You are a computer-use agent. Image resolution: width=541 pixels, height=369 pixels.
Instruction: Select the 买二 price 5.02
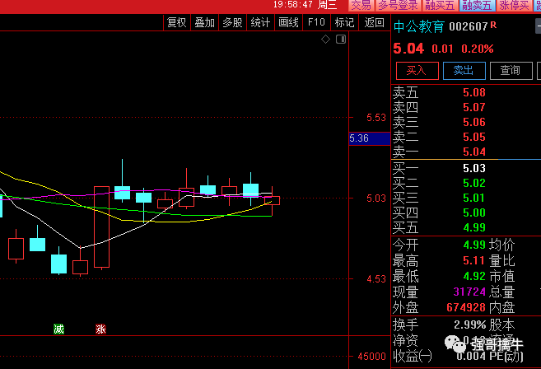[x=474, y=183]
